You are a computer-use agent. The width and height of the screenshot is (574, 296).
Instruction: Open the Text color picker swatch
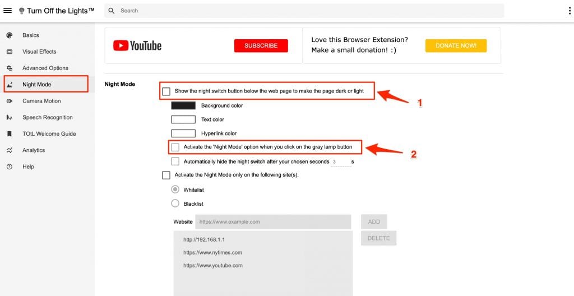(183, 119)
